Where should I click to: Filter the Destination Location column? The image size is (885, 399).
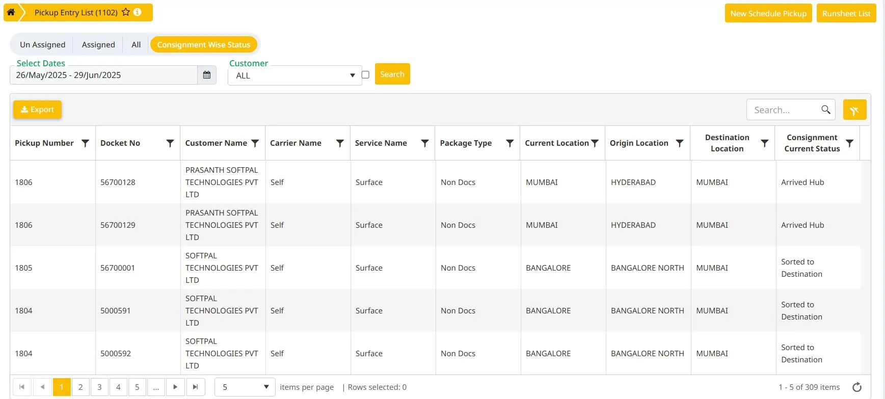coord(764,143)
